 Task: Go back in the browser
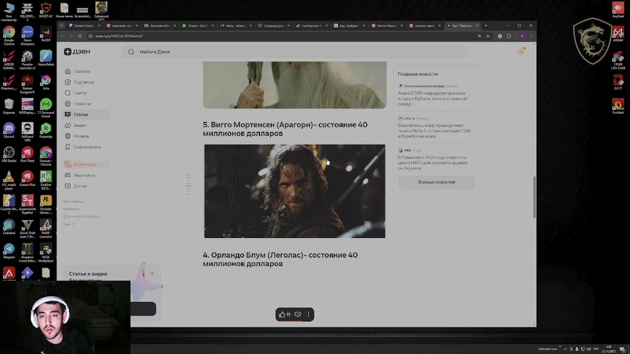click(x=62, y=36)
